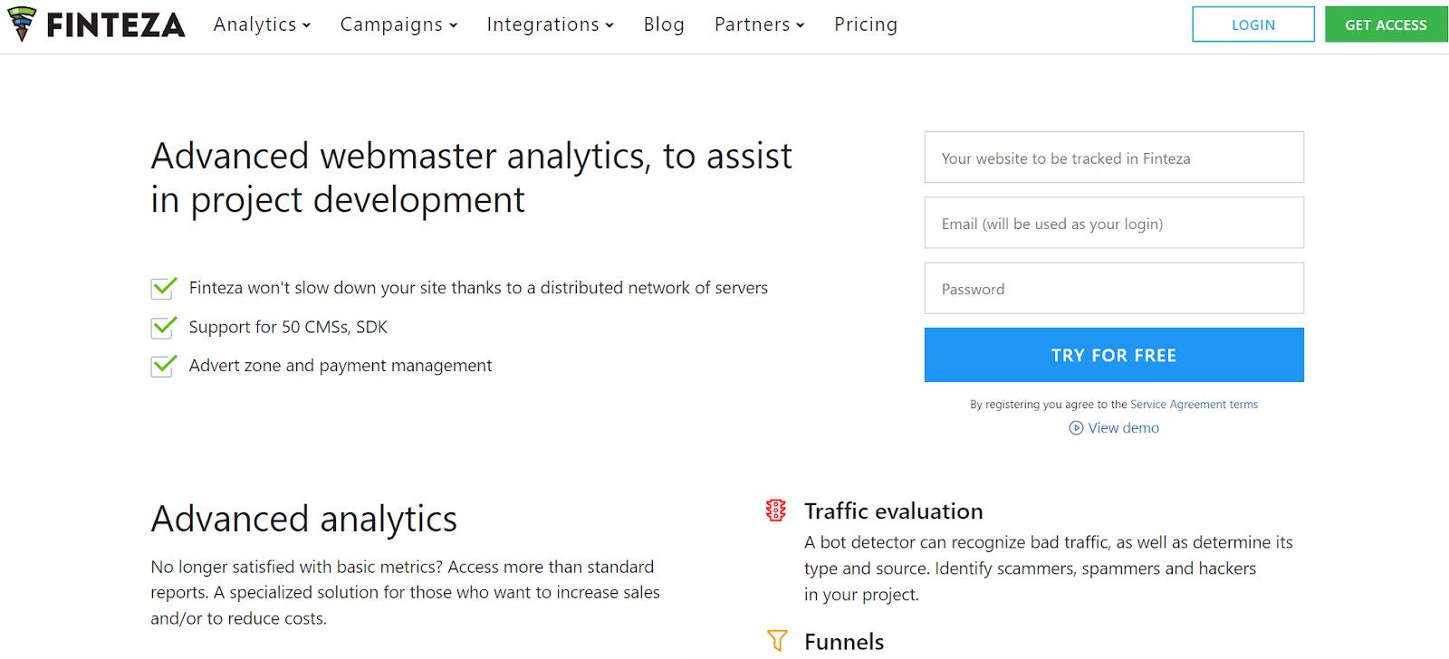Click the LOGIN button
The height and width of the screenshot is (659, 1449).
tap(1253, 24)
